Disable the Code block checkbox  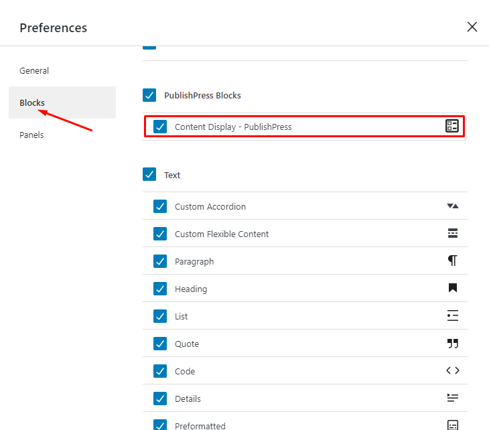tap(160, 371)
